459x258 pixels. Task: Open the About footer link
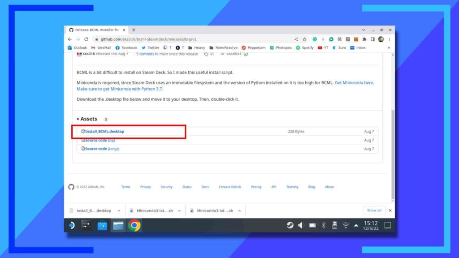329,187
